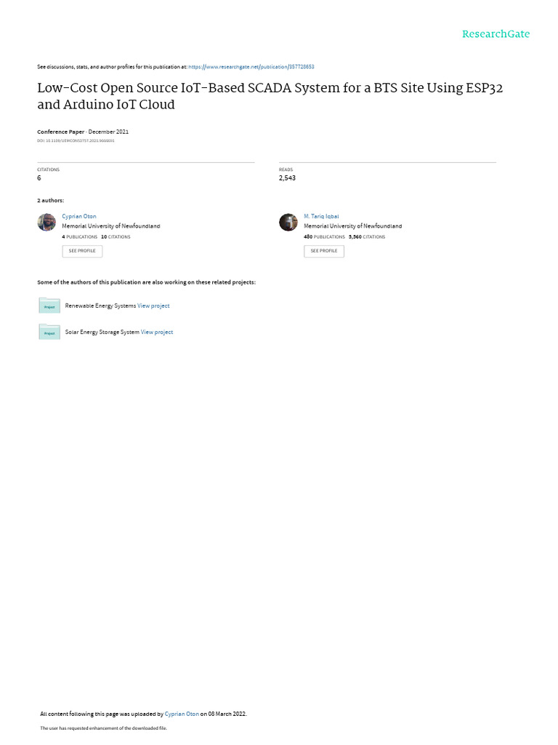Viewport: 558px width, 745px height.
Task: Click the DOI text under Conference Paper
Action: [x=76, y=140]
